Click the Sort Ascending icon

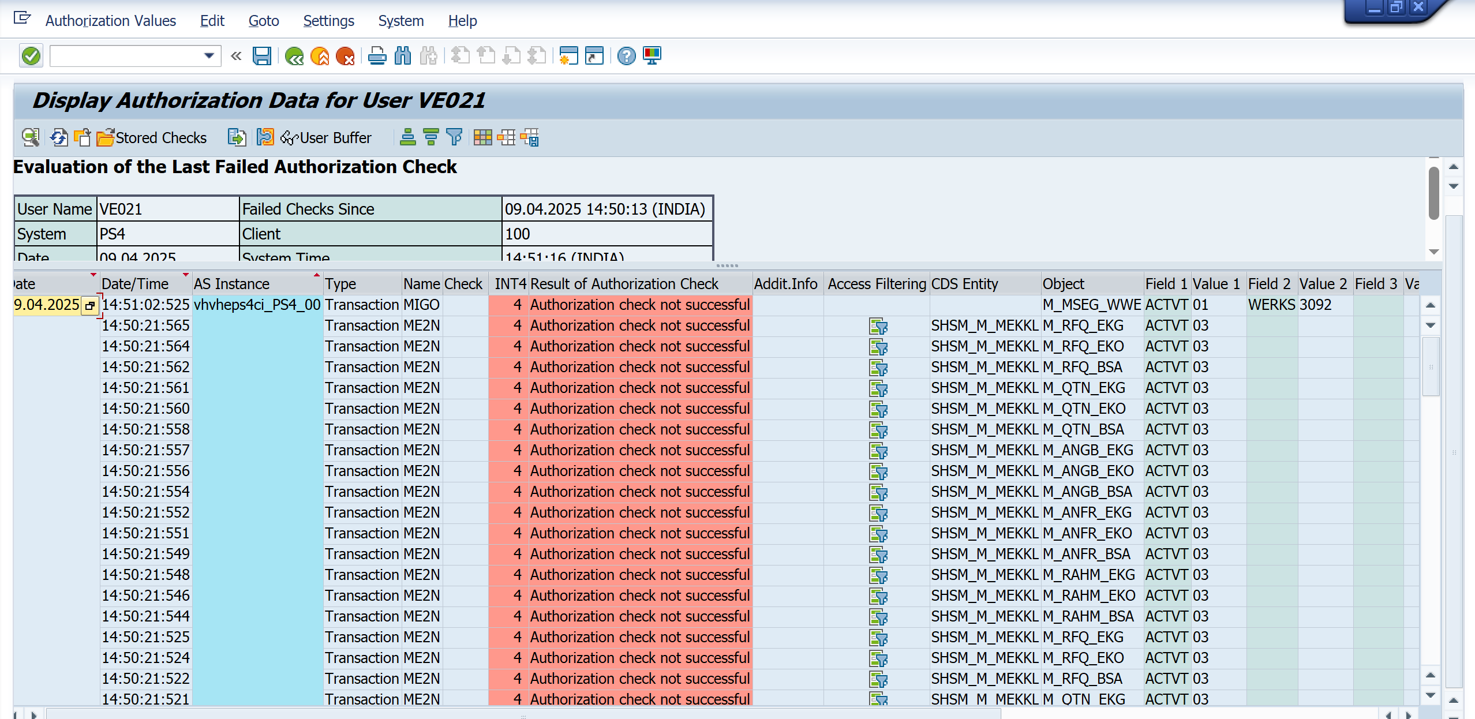(x=408, y=137)
